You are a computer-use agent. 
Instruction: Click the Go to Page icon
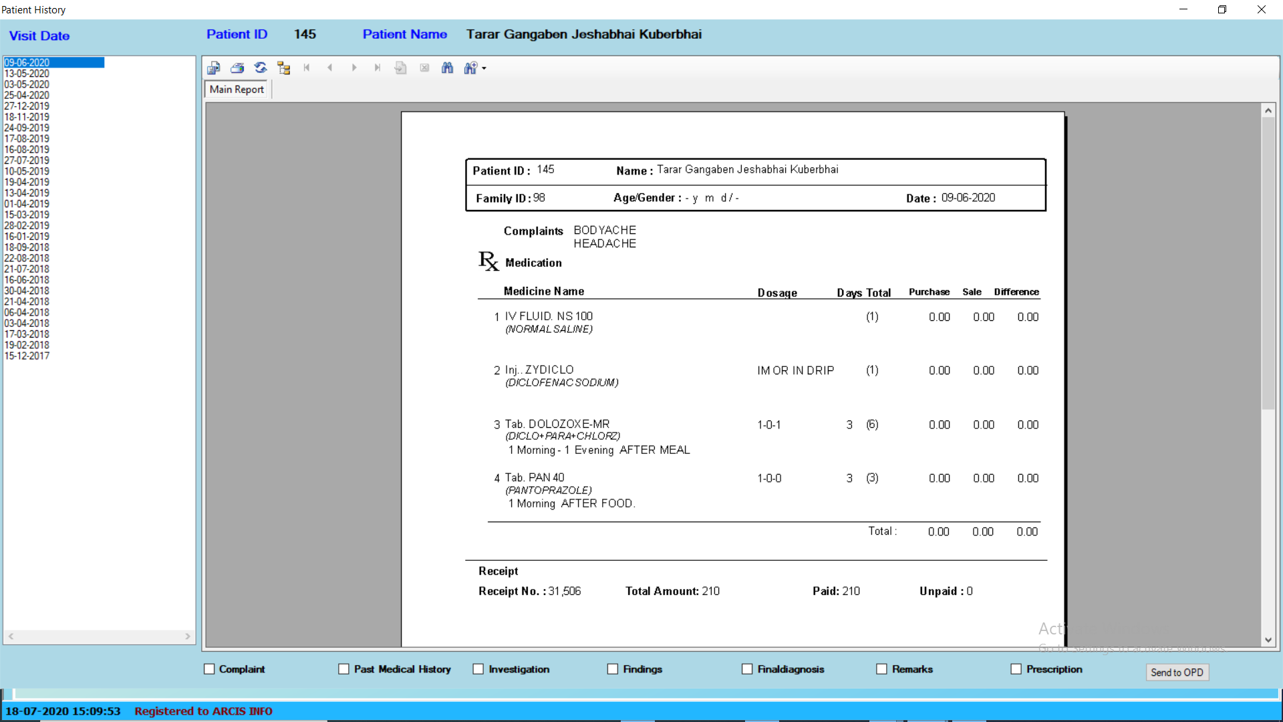(401, 68)
